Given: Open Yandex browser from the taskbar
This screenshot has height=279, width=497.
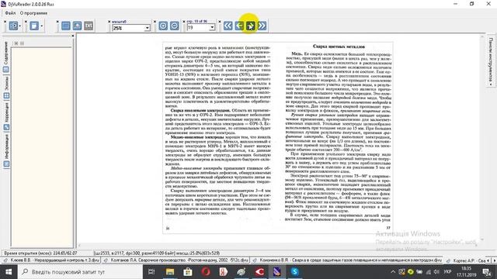Looking at the screenshot, I should pyautogui.click(x=224, y=272).
